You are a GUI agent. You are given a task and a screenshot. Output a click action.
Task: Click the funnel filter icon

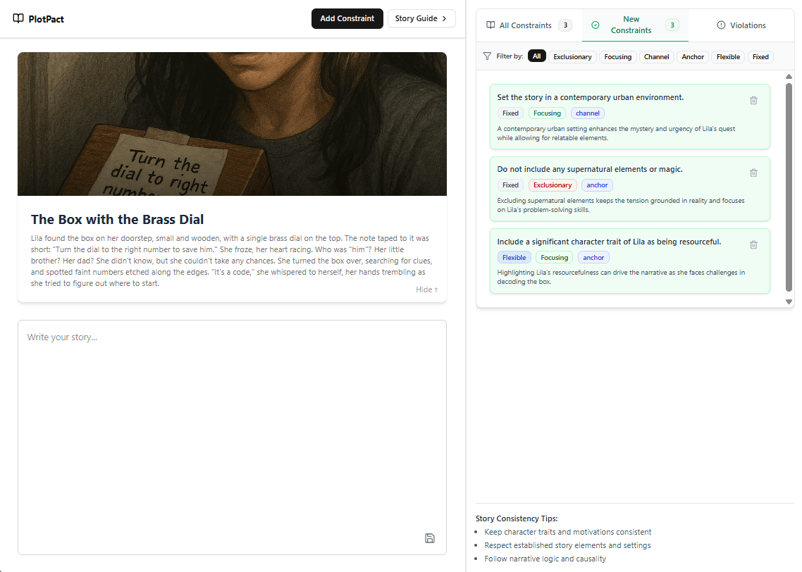click(x=487, y=56)
